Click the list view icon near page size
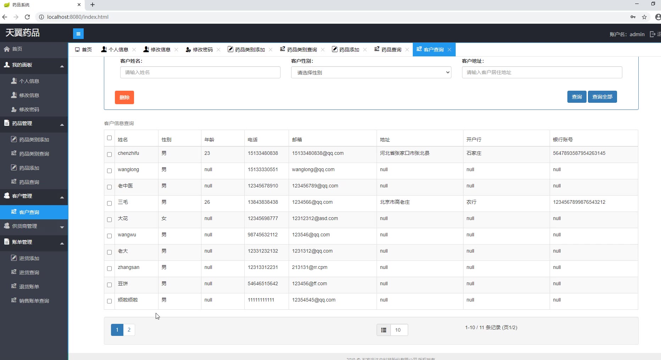 pyautogui.click(x=384, y=330)
